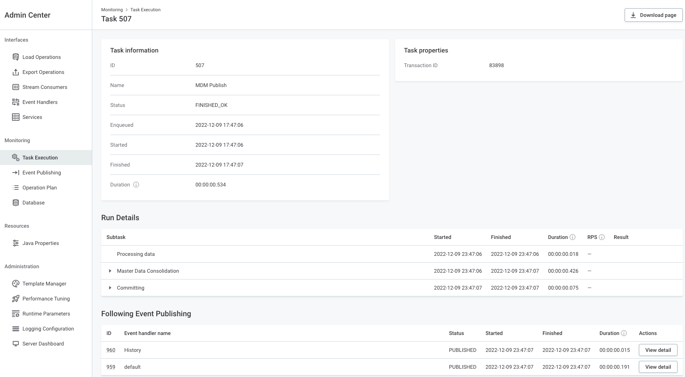The width and height of the screenshot is (685, 377).
Task: Click the Event Handlers icon
Action: [x=15, y=102]
